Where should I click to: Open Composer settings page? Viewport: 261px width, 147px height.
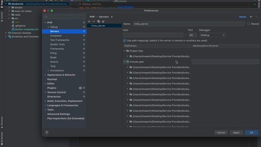[56, 36]
